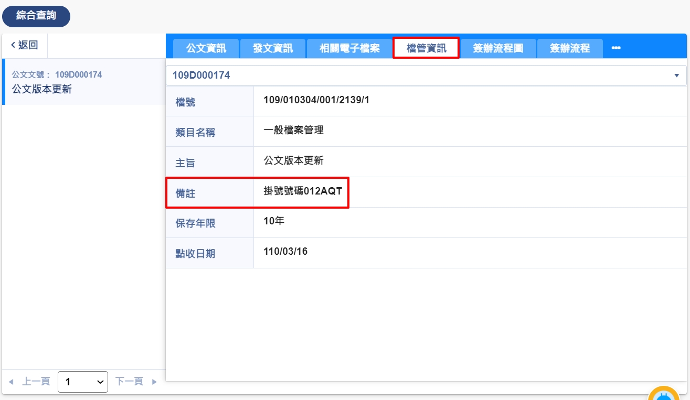Select document 109D000174 公文版本更新 in left list
Image resolution: width=690 pixels, height=400 pixels.
(84, 82)
